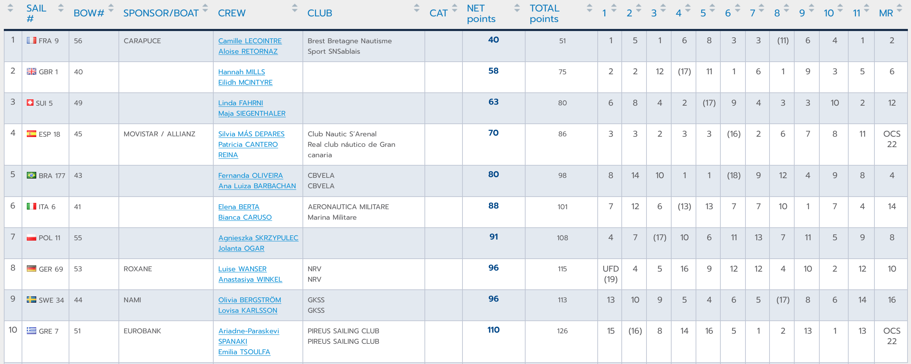The width and height of the screenshot is (911, 364).
Task: Open Camille LECOINTRE crew profile
Action: click(x=250, y=41)
